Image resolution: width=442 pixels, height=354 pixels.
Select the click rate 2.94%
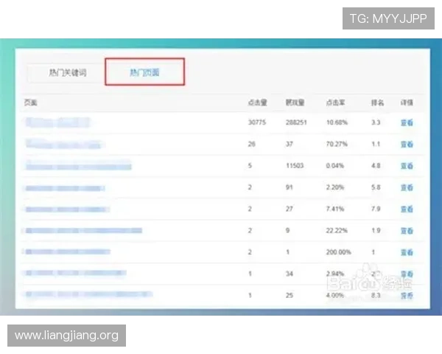point(335,274)
